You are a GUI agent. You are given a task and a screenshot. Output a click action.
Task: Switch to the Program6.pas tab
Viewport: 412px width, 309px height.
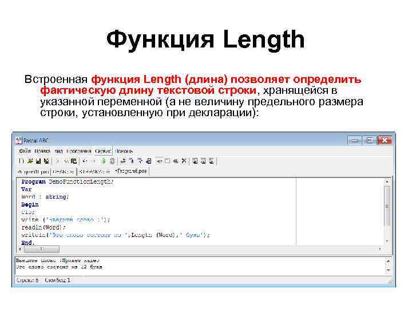131,171
